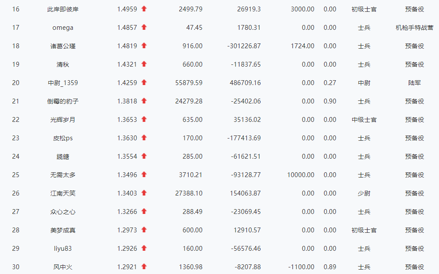The image size is (439, 274).
Task: Open user 中尉_1359 entry
Action: pos(63,83)
